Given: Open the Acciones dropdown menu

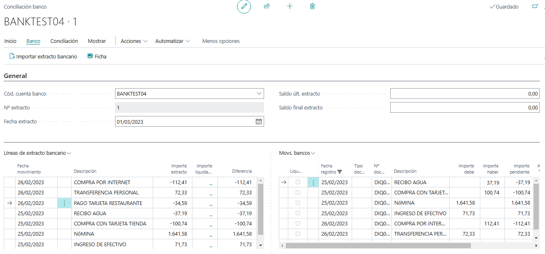Looking at the screenshot, I should (134, 41).
